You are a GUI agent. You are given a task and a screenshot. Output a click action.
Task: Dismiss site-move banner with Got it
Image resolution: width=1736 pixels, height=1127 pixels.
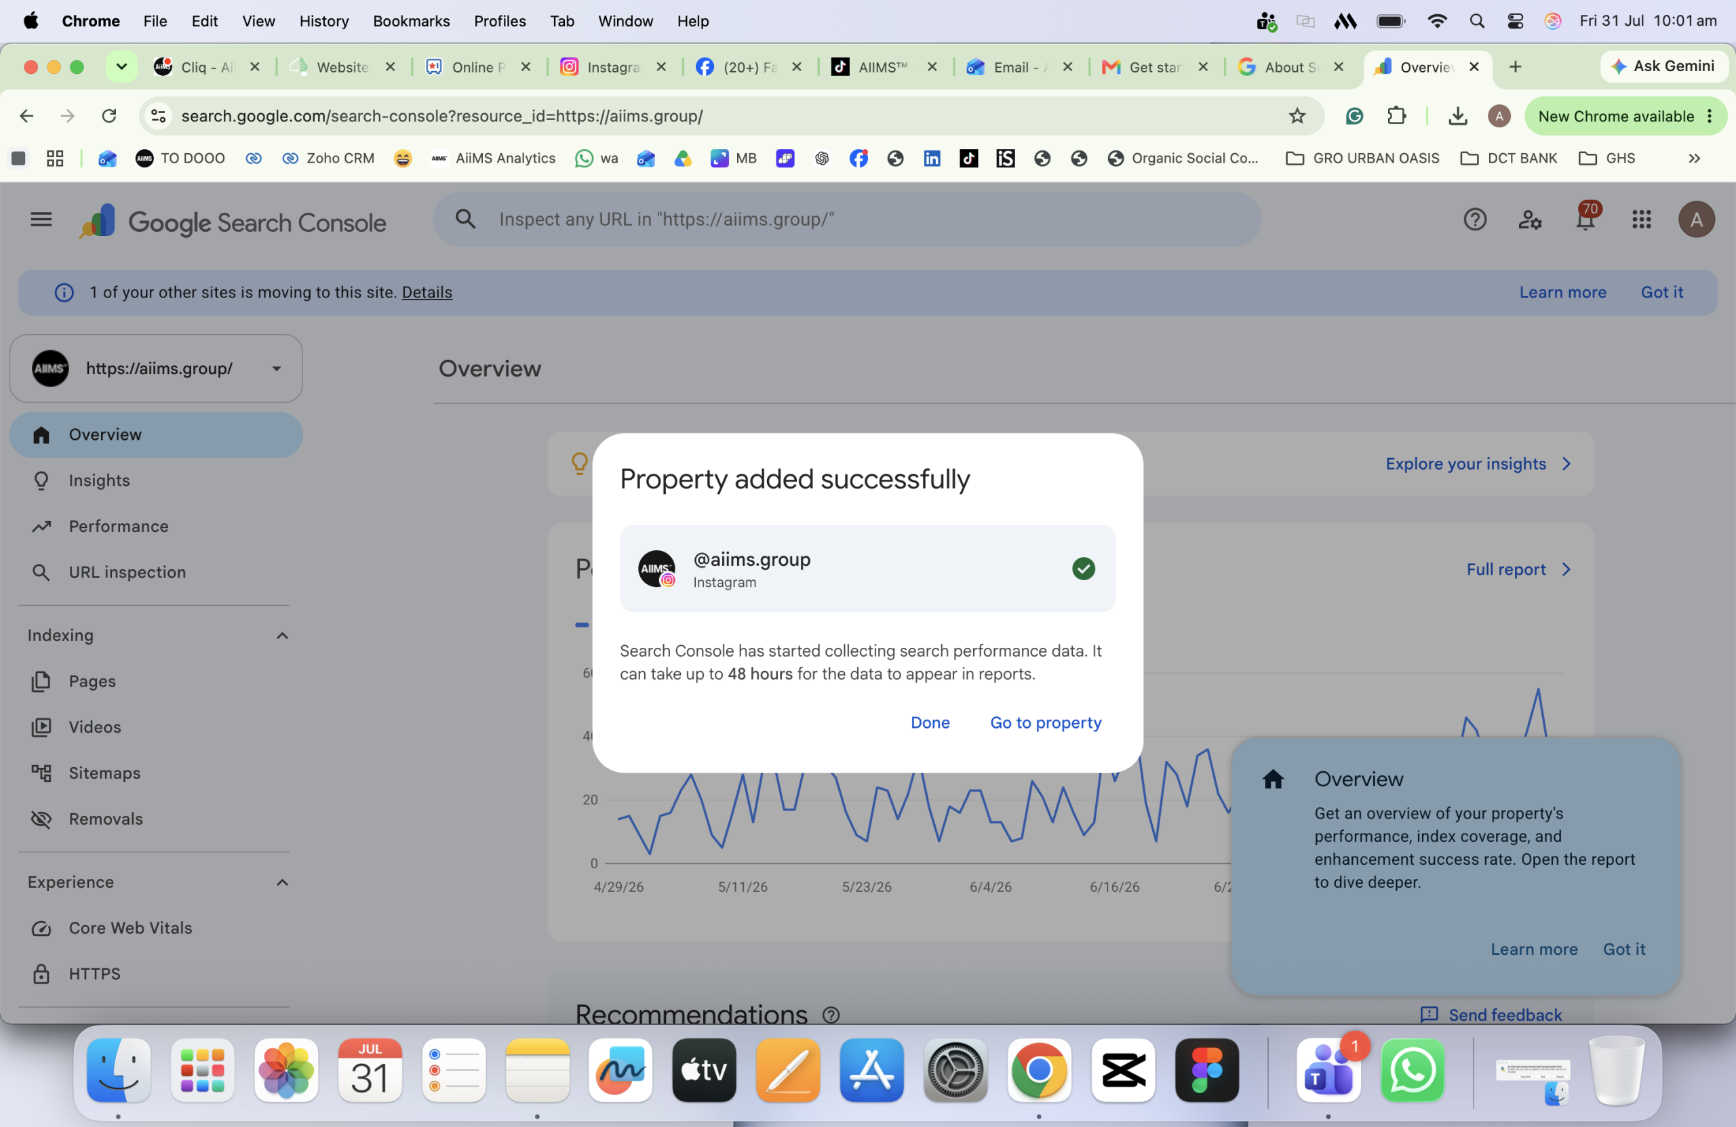click(1661, 292)
